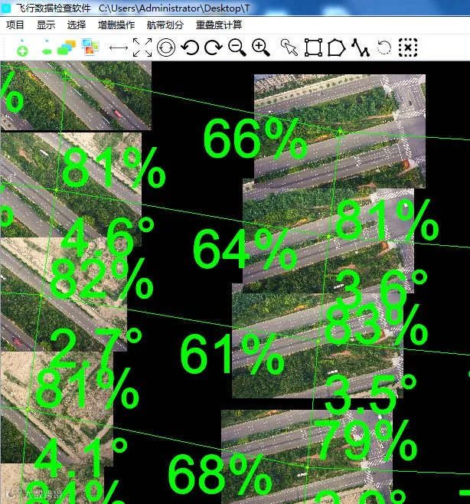Click the 64% overlap label

[245, 249]
